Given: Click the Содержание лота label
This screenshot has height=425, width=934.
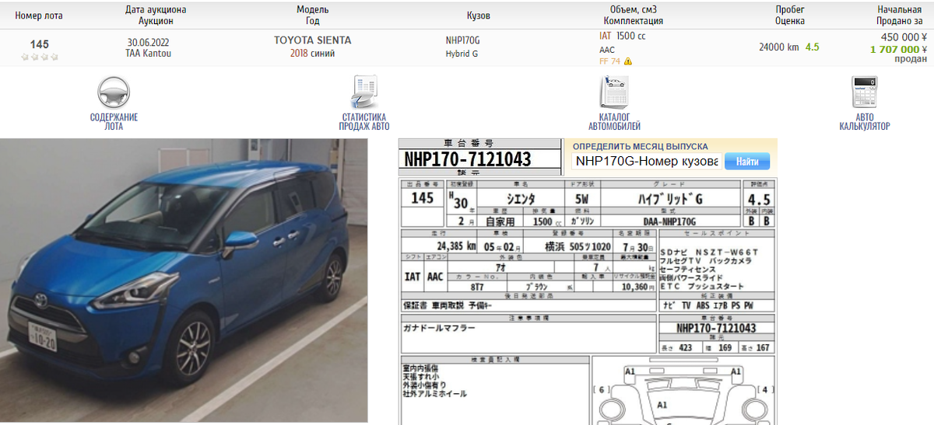Looking at the screenshot, I should pos(114,121).
